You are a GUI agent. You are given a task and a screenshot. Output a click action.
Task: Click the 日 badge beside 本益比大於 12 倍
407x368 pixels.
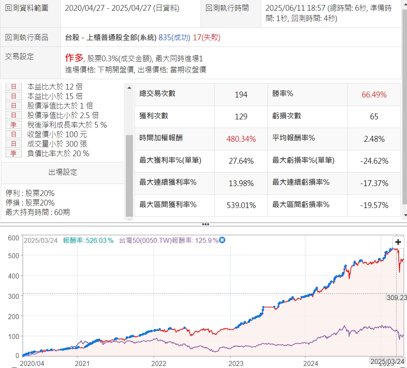click(x=13, y=87)
